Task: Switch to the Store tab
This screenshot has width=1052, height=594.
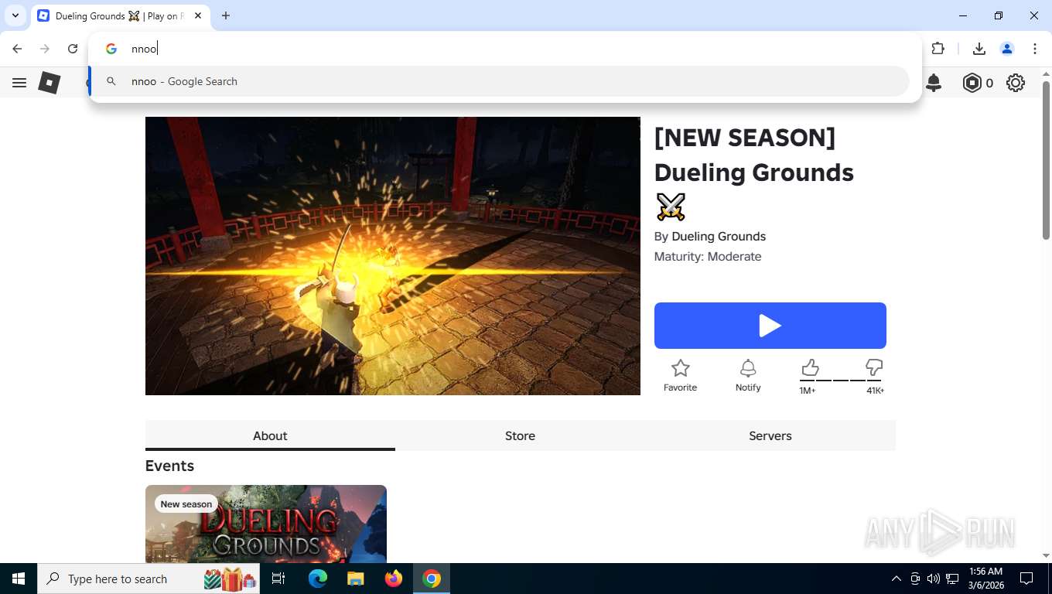Action: (520, 435)
